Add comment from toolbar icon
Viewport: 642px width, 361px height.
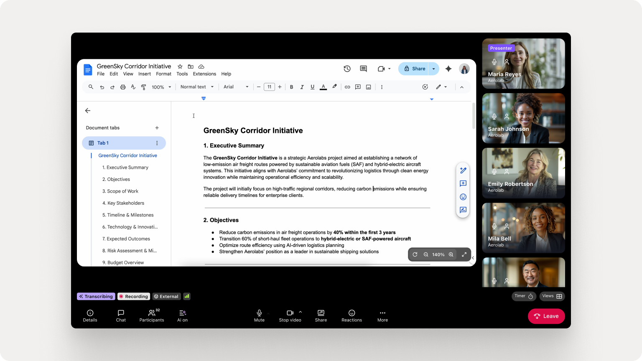[358, 87]
